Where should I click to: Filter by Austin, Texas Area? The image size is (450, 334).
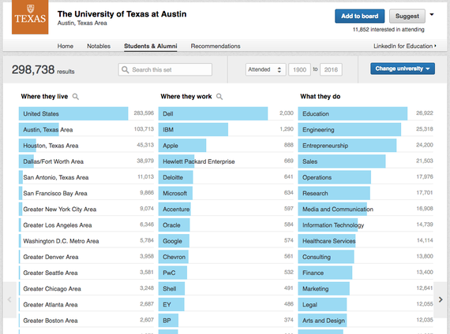pyautogui.click(x=86, y=130)
